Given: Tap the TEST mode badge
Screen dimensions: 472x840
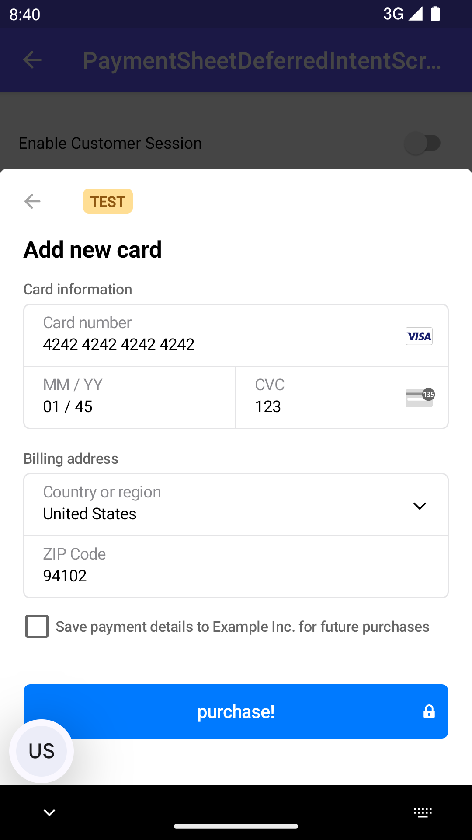Looking at the screenshot, I should coord(108,201).
